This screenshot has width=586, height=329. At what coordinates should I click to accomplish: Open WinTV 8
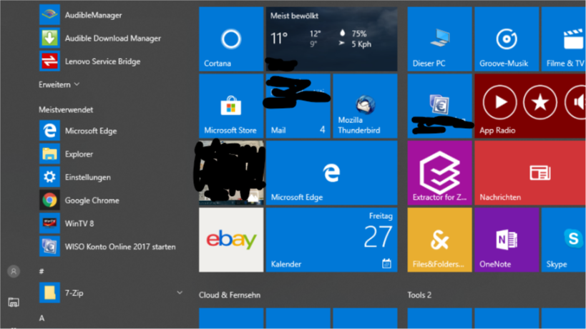click(x=112, y=223)
